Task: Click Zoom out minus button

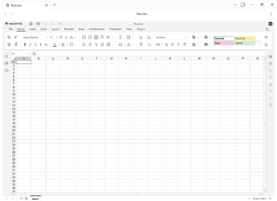Action: pos(249,199)
